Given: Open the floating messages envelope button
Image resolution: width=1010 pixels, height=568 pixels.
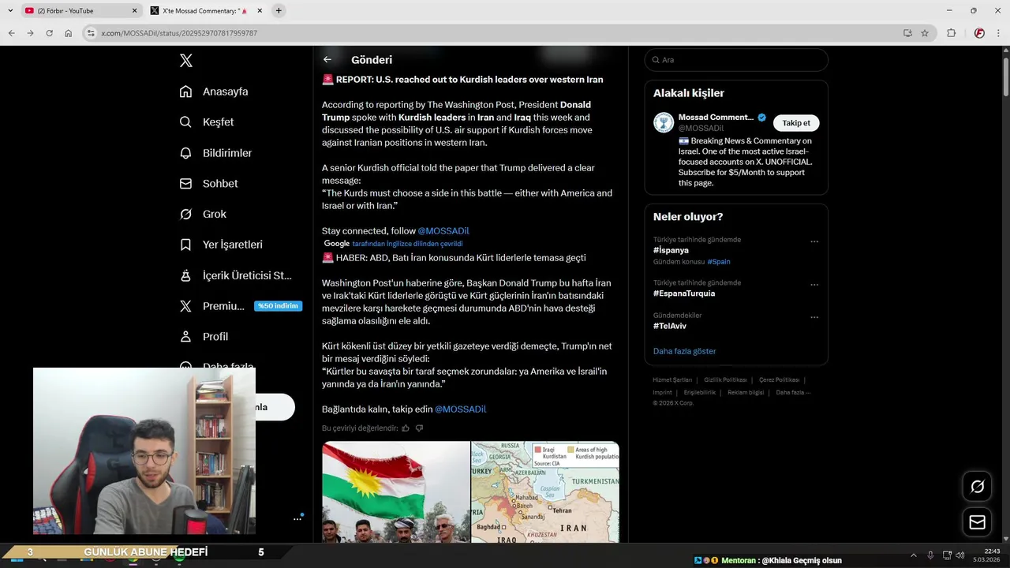Looking at the screenshot, I should [x=977, y=522].
